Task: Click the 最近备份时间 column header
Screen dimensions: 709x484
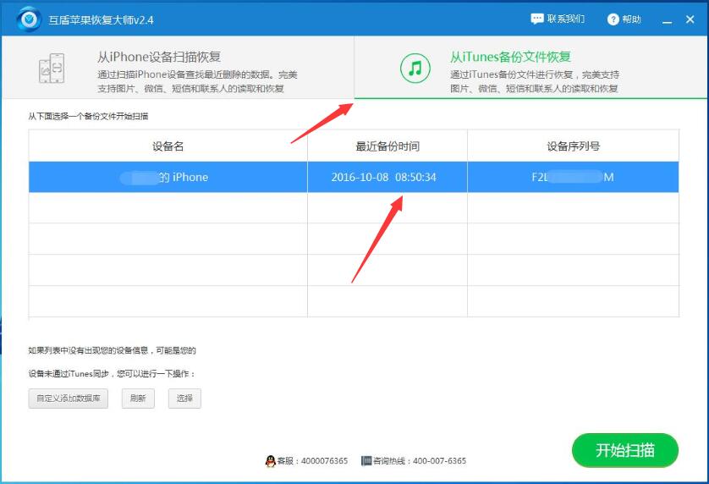Action: (x=387, y=146)
